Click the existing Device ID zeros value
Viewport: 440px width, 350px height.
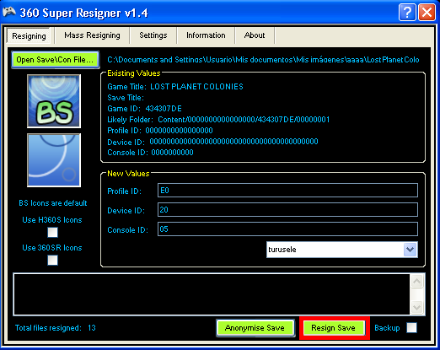(x=233, y=142)
